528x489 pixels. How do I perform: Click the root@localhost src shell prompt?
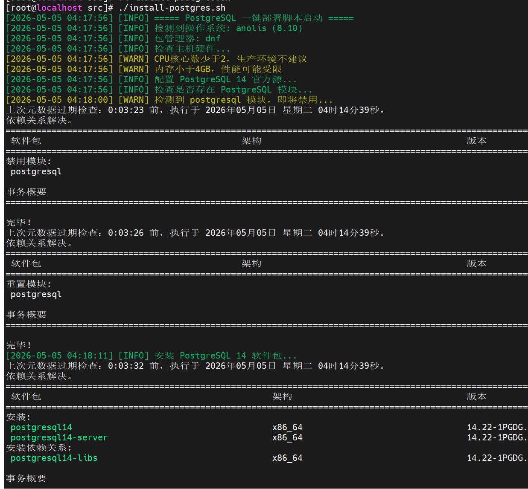pos(60,8)
